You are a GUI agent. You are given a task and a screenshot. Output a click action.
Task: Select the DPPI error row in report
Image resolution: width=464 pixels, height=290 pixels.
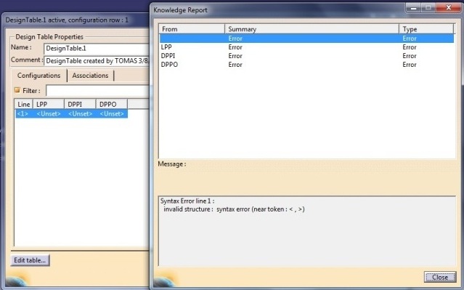point(306,56)
